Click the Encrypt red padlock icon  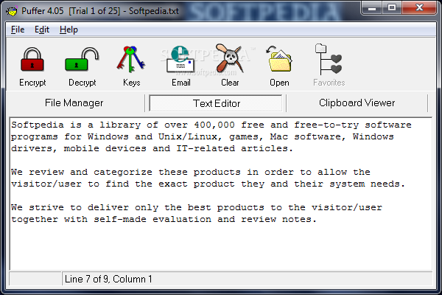pos(32,60)
